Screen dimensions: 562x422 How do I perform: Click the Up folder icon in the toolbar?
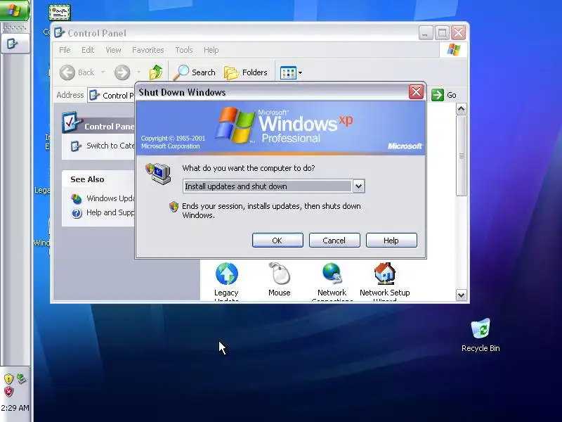tap(156, 72)
